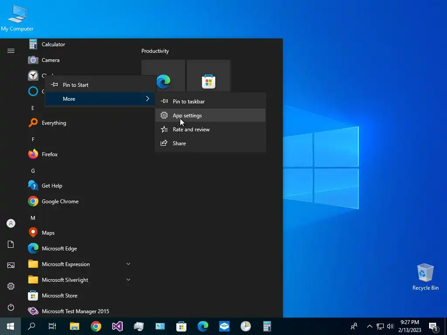Open File Explorer from the taskbar

[x=74, y=326]
